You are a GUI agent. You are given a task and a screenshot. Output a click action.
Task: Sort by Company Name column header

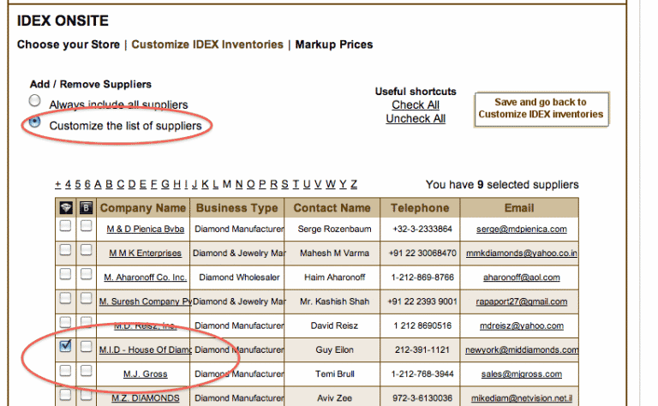click(142, 207)
